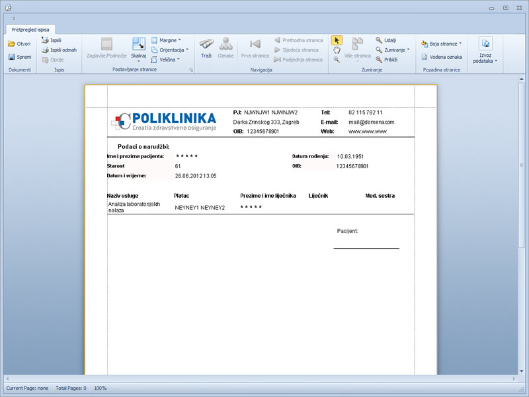The image size is (529, 397).
Task: Click the email mail@domena.com
Action: 371,122
